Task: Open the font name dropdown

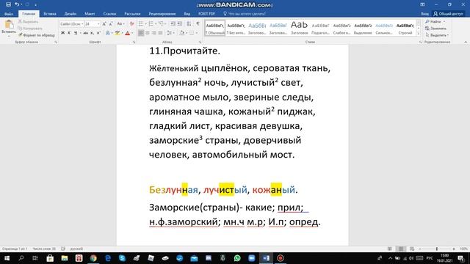Action: click(x=82, y=23)
